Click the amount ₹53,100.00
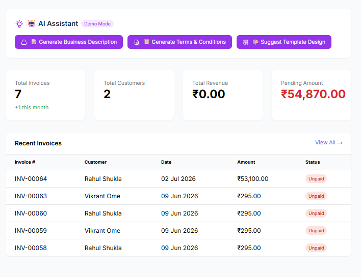 tap(253, 179)
